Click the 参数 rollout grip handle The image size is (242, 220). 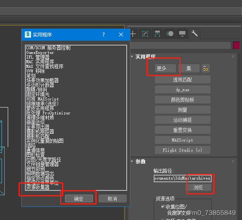[233, 161]
